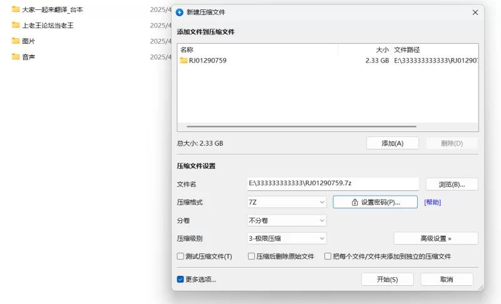Expand the 分卷 不分卷 dropdown
This screenshot has height=304, width=501.
[x=287, y=220]
